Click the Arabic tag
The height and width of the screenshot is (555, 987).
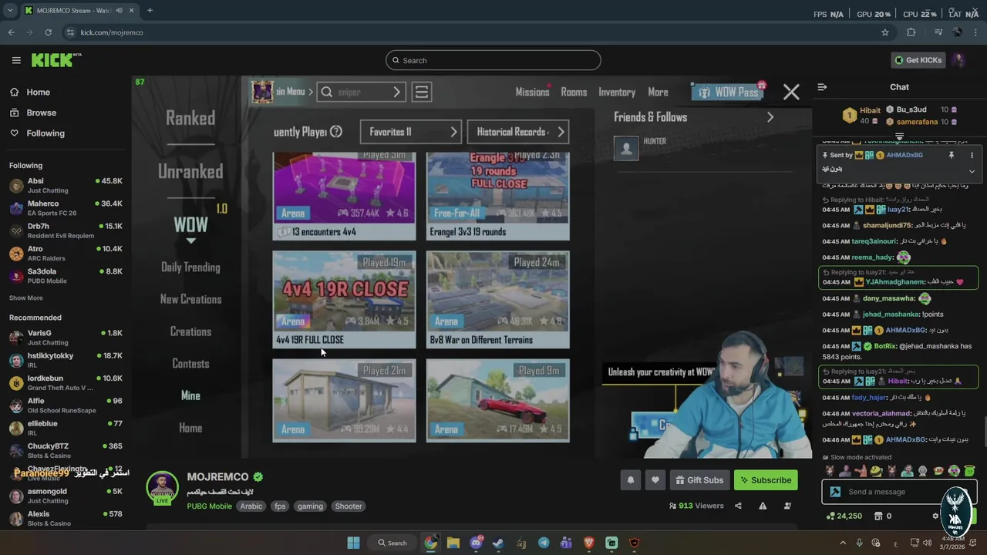click(x=251, y=506)
